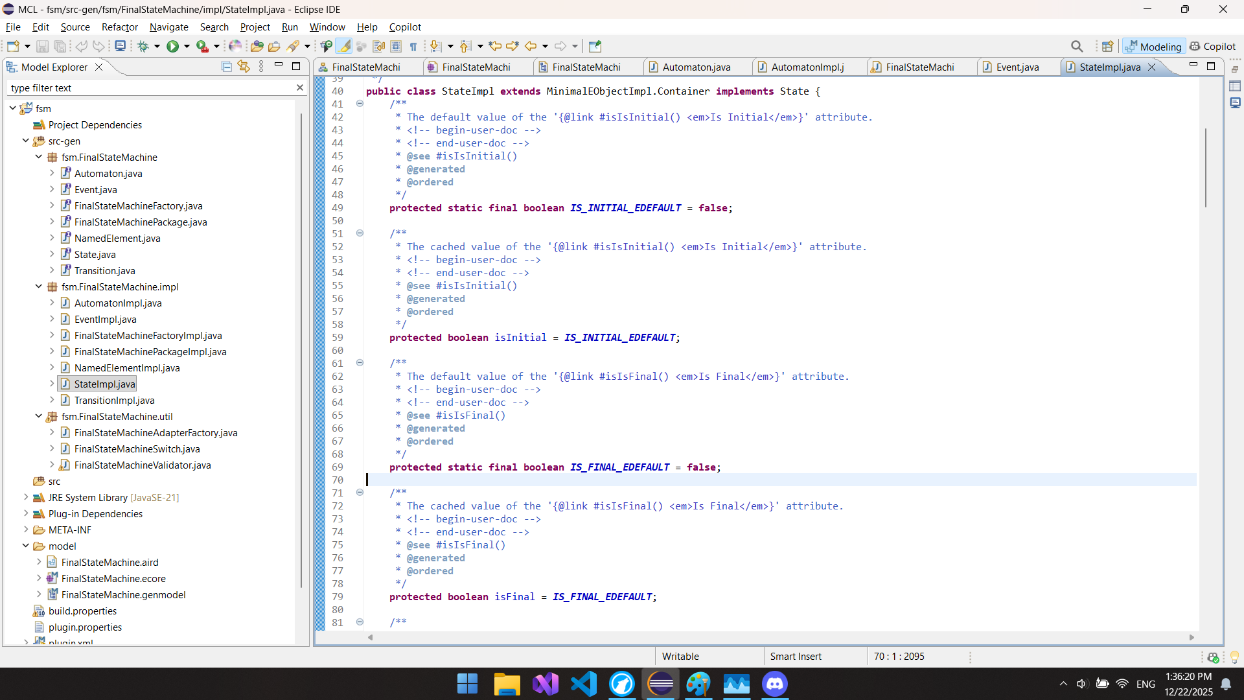Toggle Mark Occurrences highlighter in toolbar
The image size is (1244, 700).
(345, 46)
